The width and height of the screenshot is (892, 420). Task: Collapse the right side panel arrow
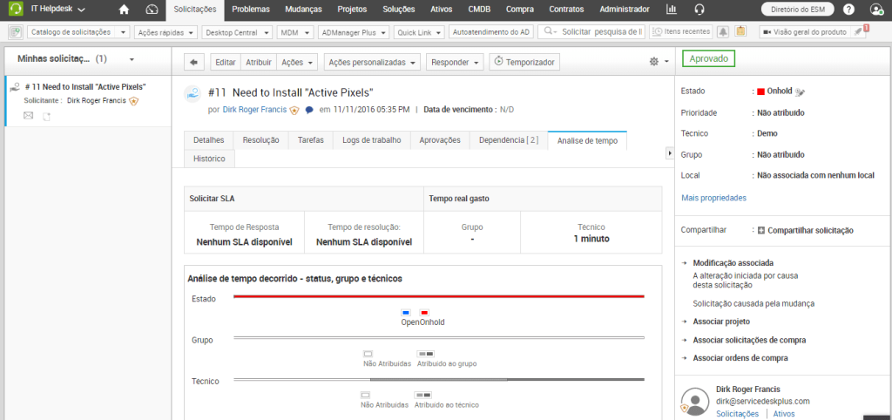[669, 152]
